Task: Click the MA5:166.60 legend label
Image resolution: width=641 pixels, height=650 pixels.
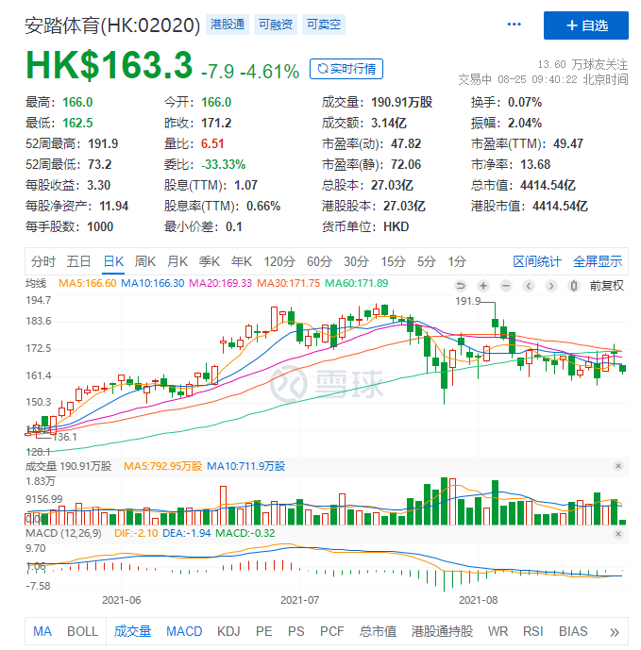Action: coord(88,283)
